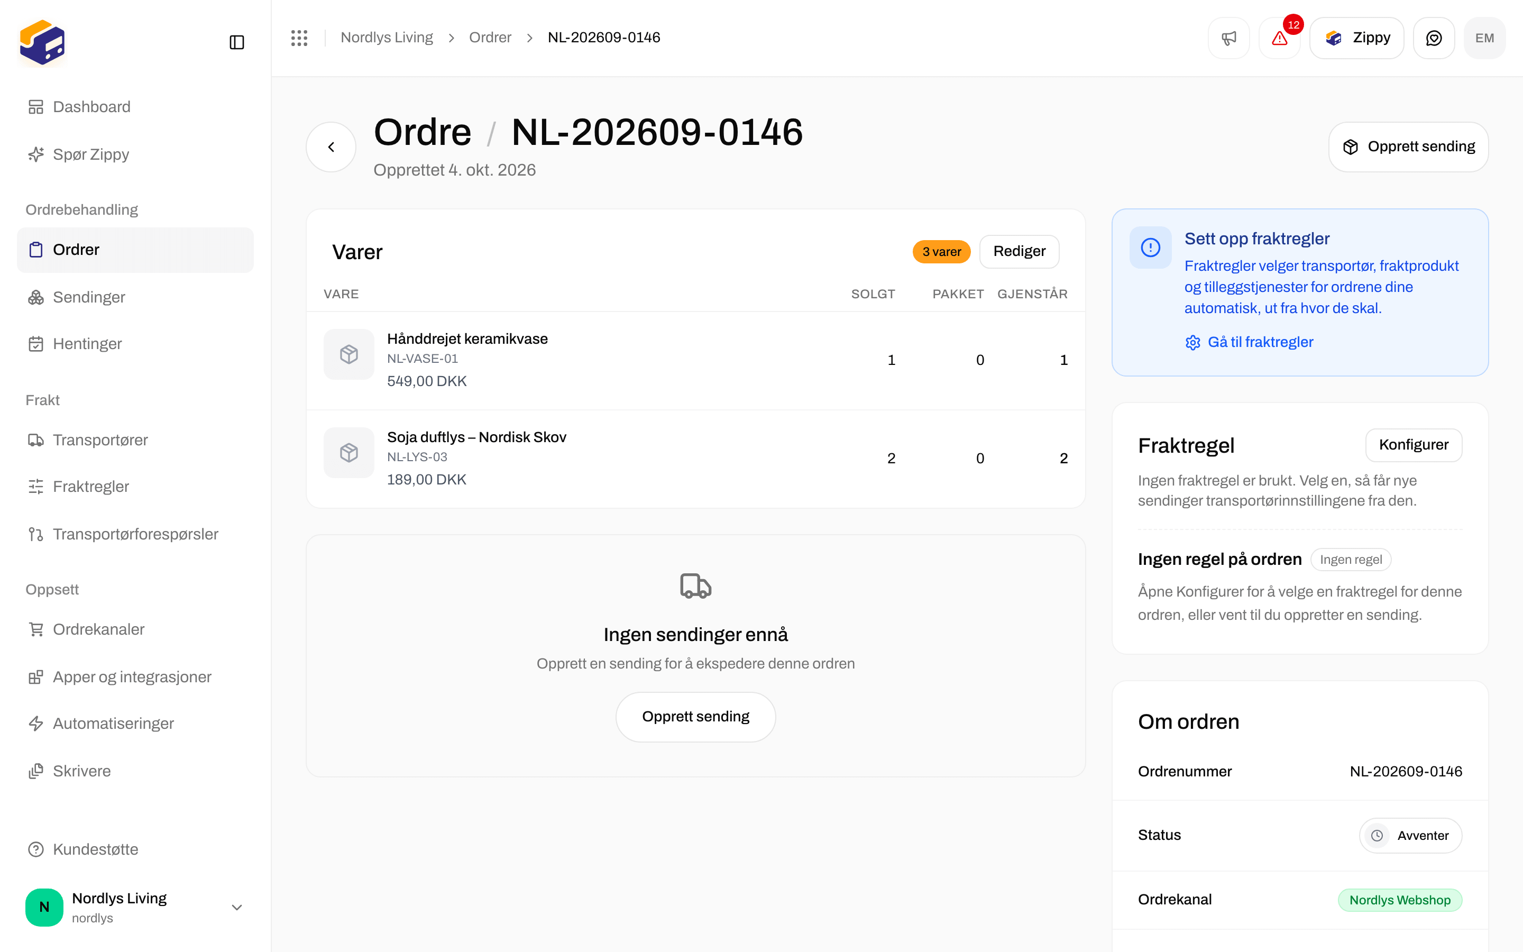Click the Zippy shipping logo in the sidebar
This screenshot has height=952, width=1523.
(42, 42)
